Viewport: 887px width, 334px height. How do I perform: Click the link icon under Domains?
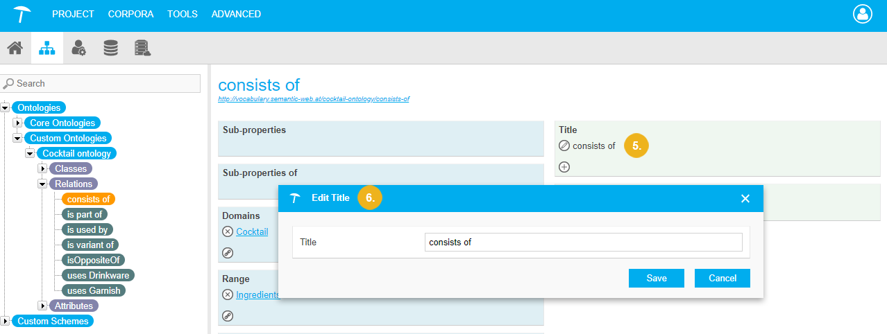point(228,253)
